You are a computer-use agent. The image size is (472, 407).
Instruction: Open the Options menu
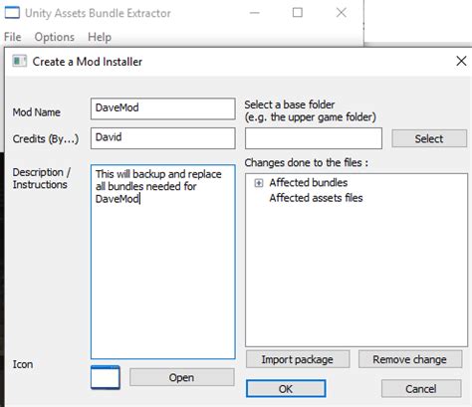[55, 37]
